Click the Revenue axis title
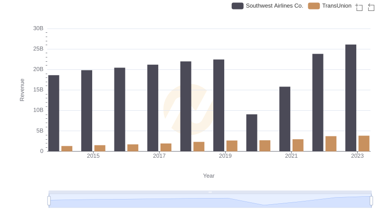 coord(22,90)
